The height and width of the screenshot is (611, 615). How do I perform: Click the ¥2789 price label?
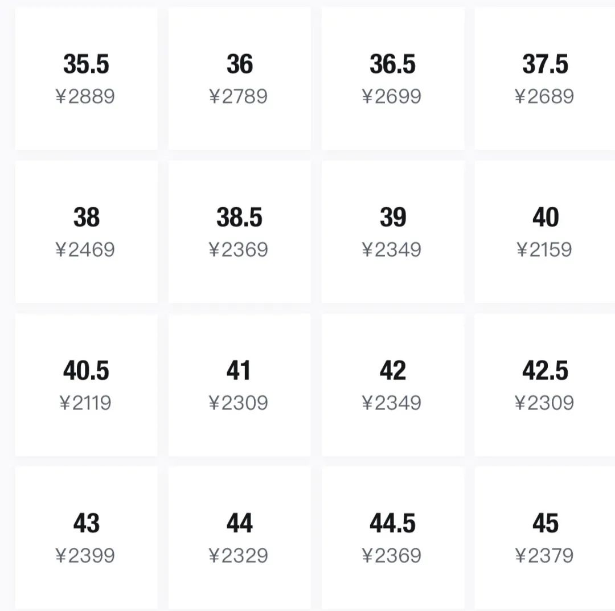pos(239,97)
